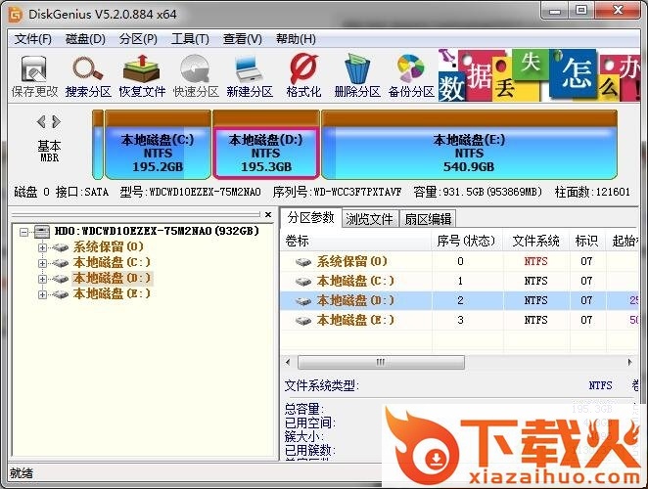The height and width of the screenshot is (489, 648).
Task: Click serial number WD-WCC3F7PXTAVF text
Action: coord(357,192)
